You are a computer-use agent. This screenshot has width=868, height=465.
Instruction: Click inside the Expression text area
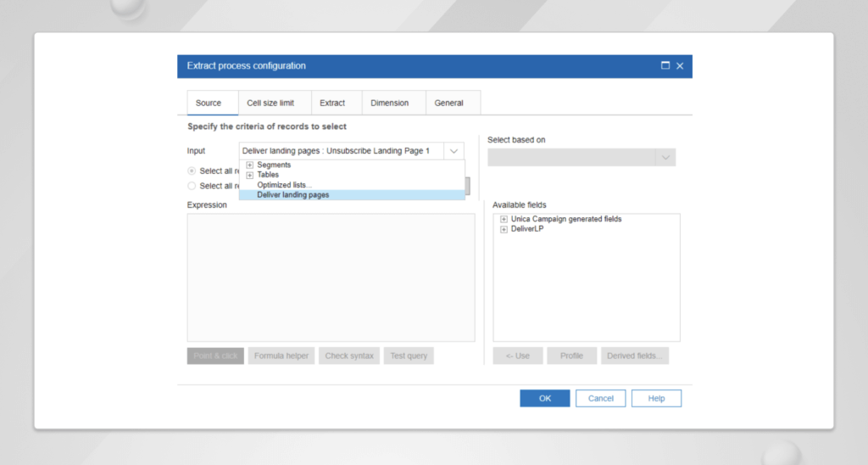[331, 277]
